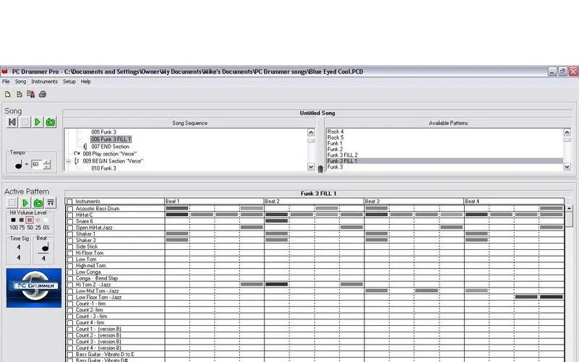Click down arrow of Song Sequence scrollbar

(311, 167)
